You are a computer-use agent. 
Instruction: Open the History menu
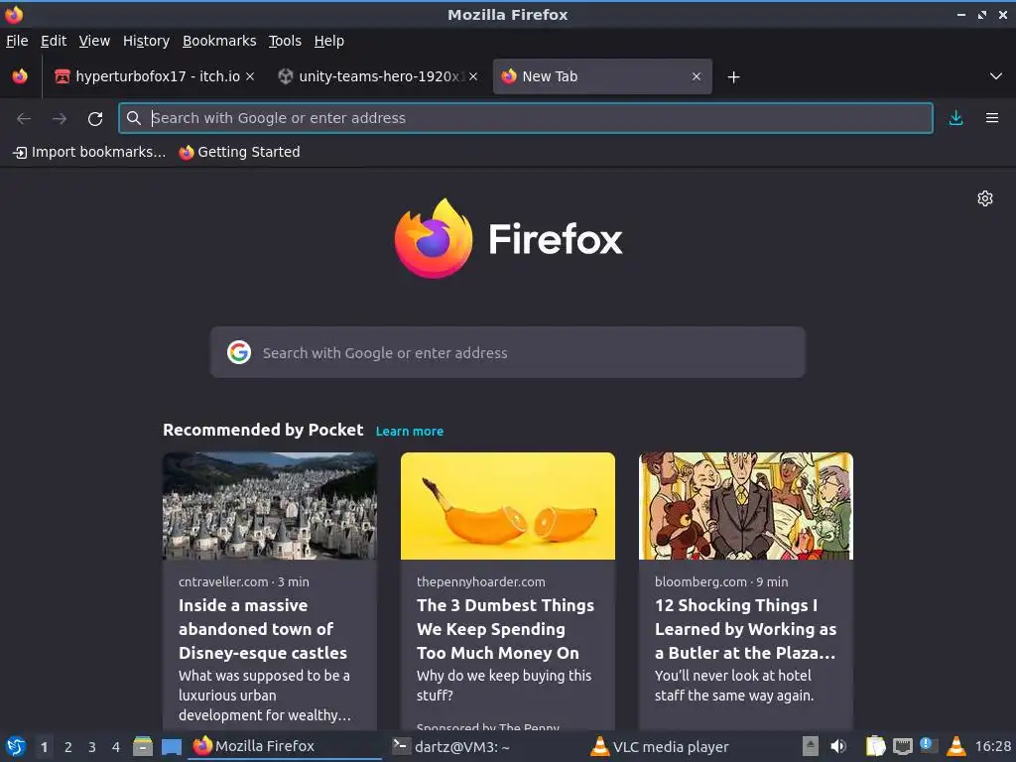147,41
